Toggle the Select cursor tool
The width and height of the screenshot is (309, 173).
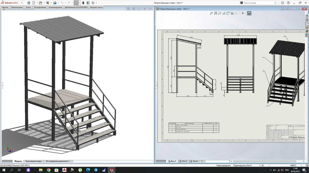(76, 3)
